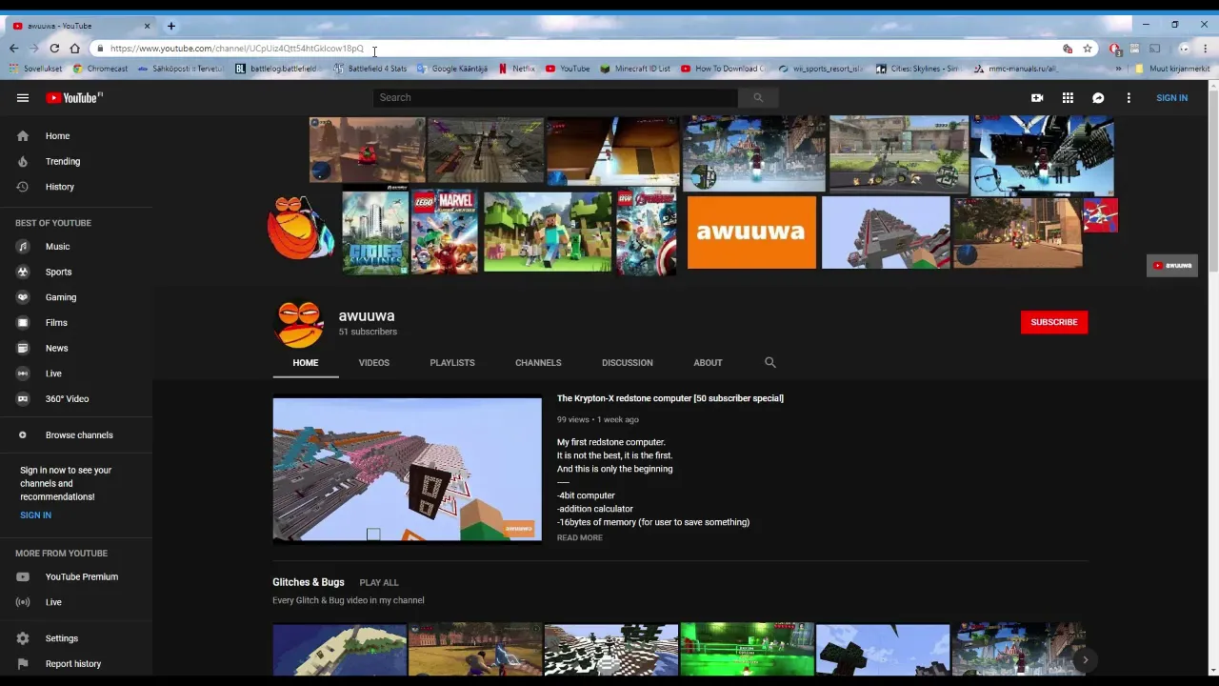The height and width of the screenshot is (686, 1219).
Task: Switch to the VIDEOS channel tab
Action: tap(374, 362)
